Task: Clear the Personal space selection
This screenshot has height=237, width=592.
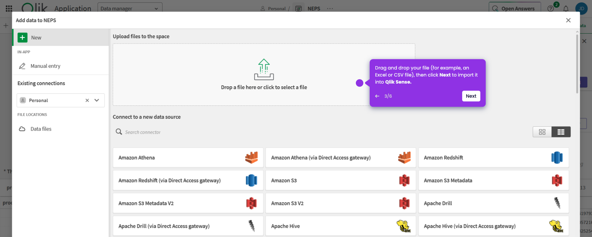Action: 87,100
